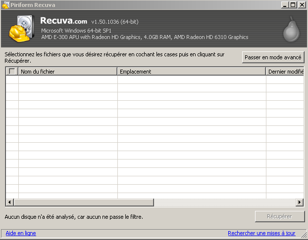Click the horizontal scrollbar left arrow
This screenshot has width=308, height=240.
9,202
